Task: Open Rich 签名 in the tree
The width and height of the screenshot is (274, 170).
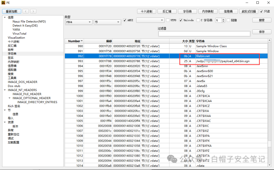Action: pos(14,106)
